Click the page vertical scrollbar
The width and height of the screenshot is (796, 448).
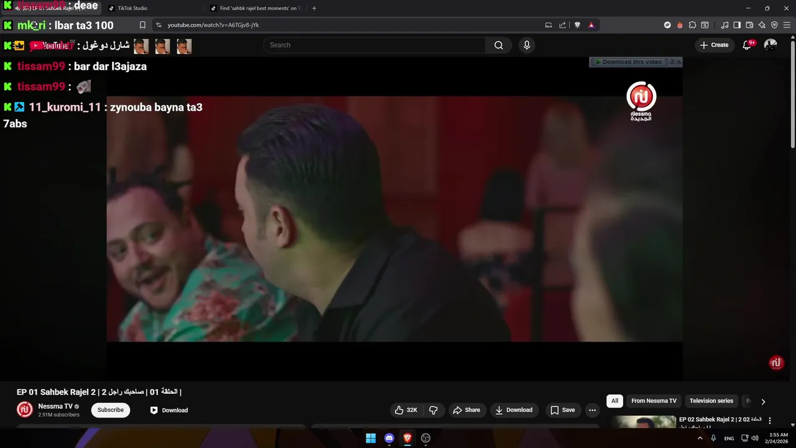pos(793,93)
